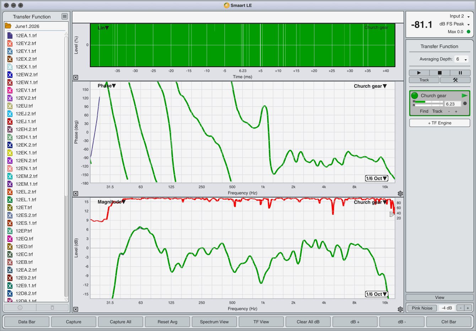The image size is (476, 331).
Task: Toggle the 12EM.2.trf trace icon
Action: click(10, 176)
